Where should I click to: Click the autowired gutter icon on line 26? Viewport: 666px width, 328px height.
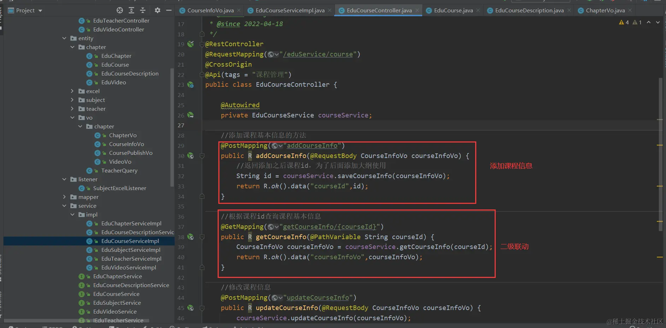[191, 115]
